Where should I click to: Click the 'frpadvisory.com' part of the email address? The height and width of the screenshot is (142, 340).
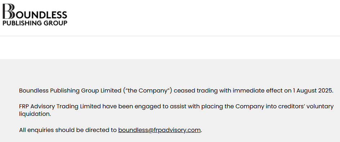tap(177, 130)
